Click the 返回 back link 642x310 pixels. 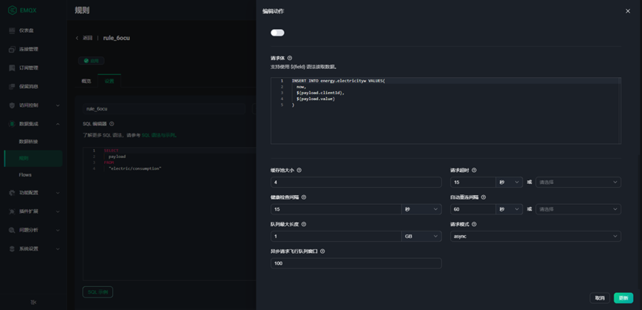point(88,38)
